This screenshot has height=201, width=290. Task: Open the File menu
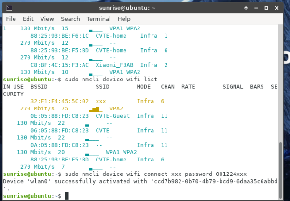coord(11,19)
